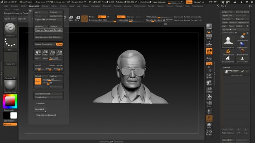Collapse the right tray divider arrows
Screen dimensions: 255x143
[214, 74]
